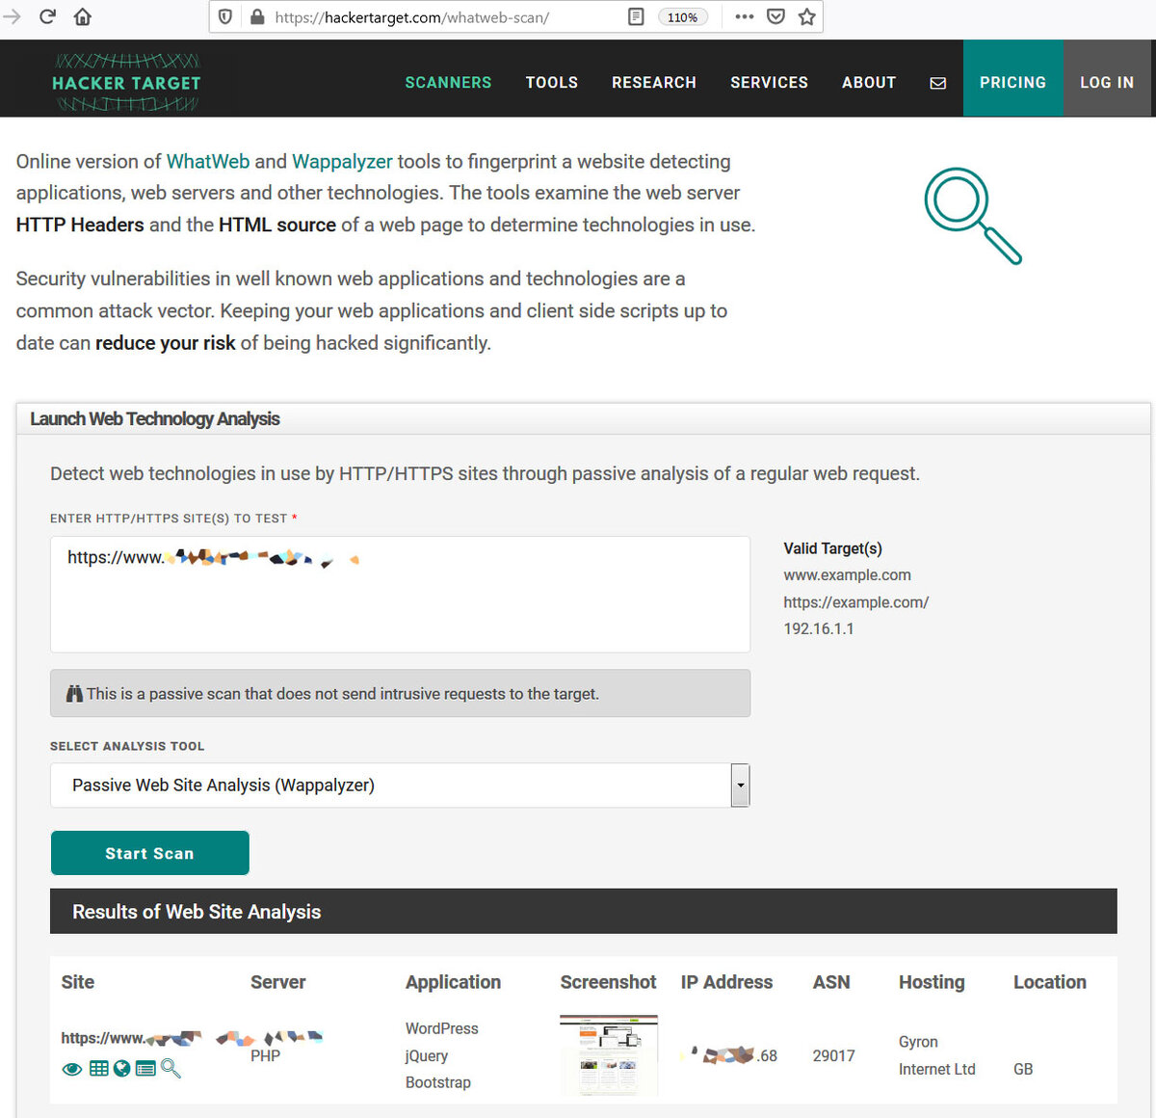Toggle reader view icon in address bar
This screenshot has width=1156, height=1118.
click(x=636, y=16)
